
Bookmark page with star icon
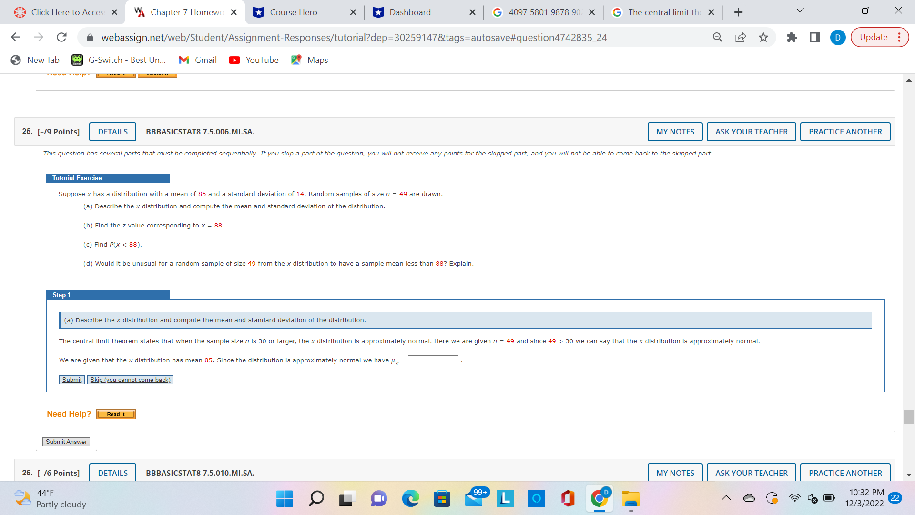point(763,37)
